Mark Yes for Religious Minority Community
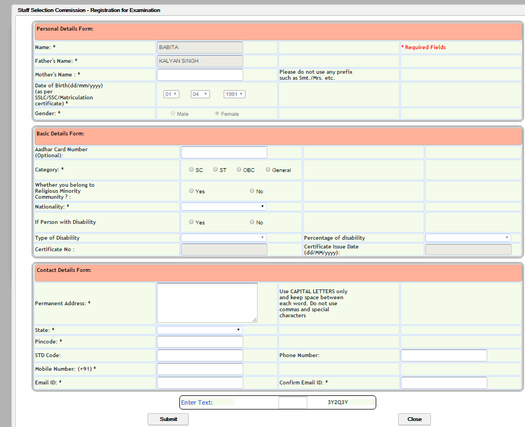525x427 pixels. click(x=191, y=191)
